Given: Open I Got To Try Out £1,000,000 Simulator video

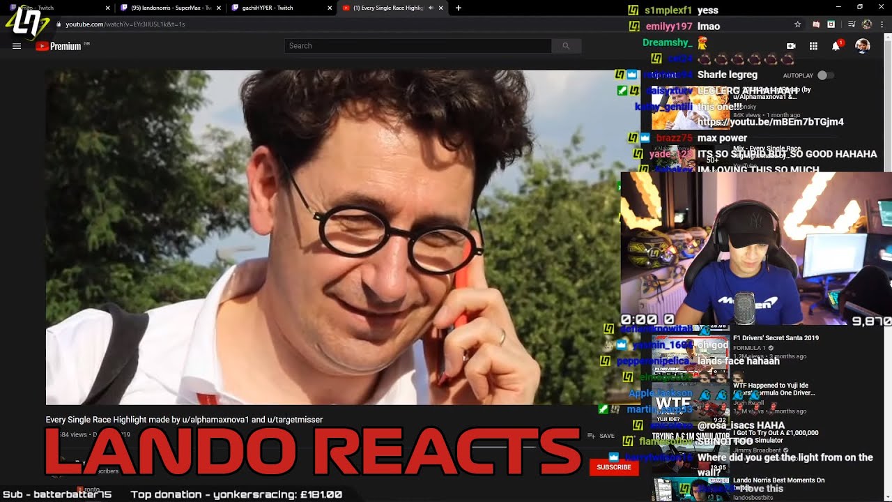Looking at the screenshot, I should point(776,436).
